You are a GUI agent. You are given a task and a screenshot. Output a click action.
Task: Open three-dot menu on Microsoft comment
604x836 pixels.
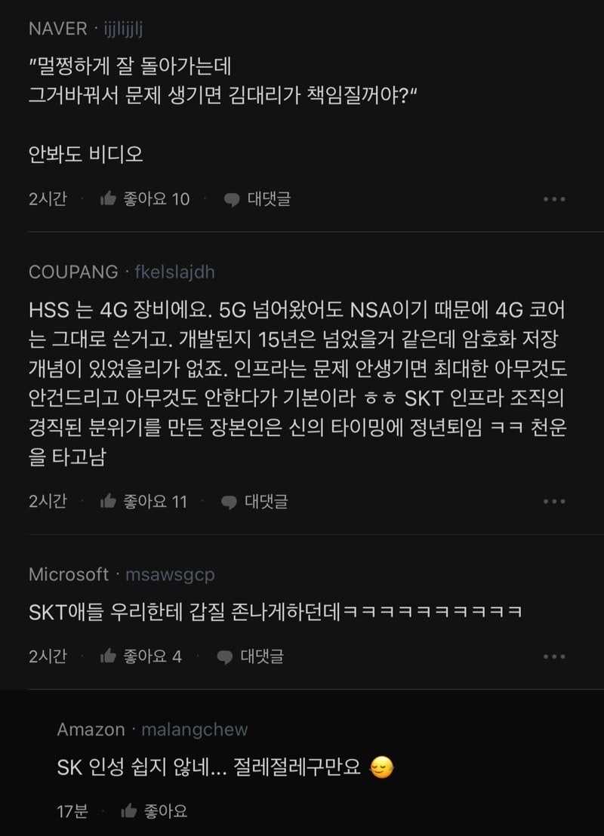(x=554, y=656)
